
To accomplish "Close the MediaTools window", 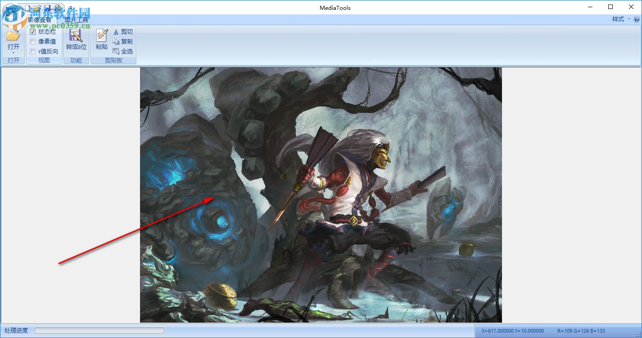I will coord(631,7).
